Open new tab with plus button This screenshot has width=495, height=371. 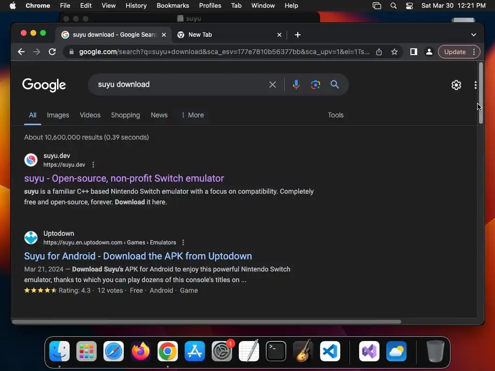click(298, 35)
